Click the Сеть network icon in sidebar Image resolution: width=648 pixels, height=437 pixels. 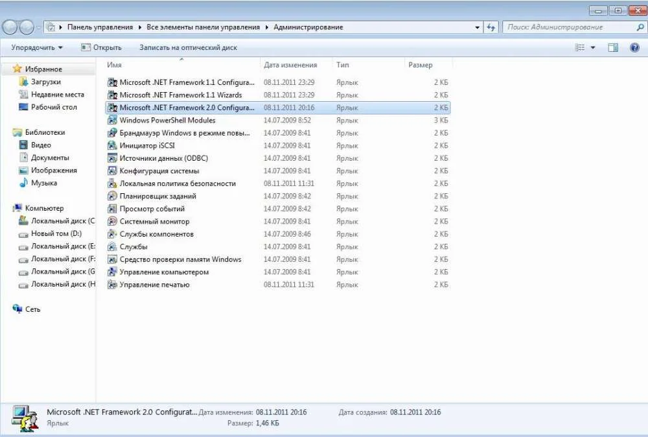coord(17,309)
